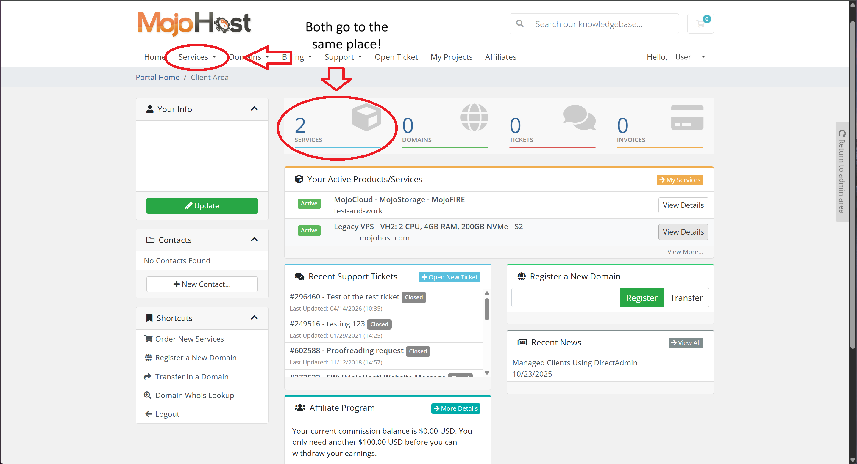Click the domain name input field
Screen dimensions: 857x464
coord(565,298)
